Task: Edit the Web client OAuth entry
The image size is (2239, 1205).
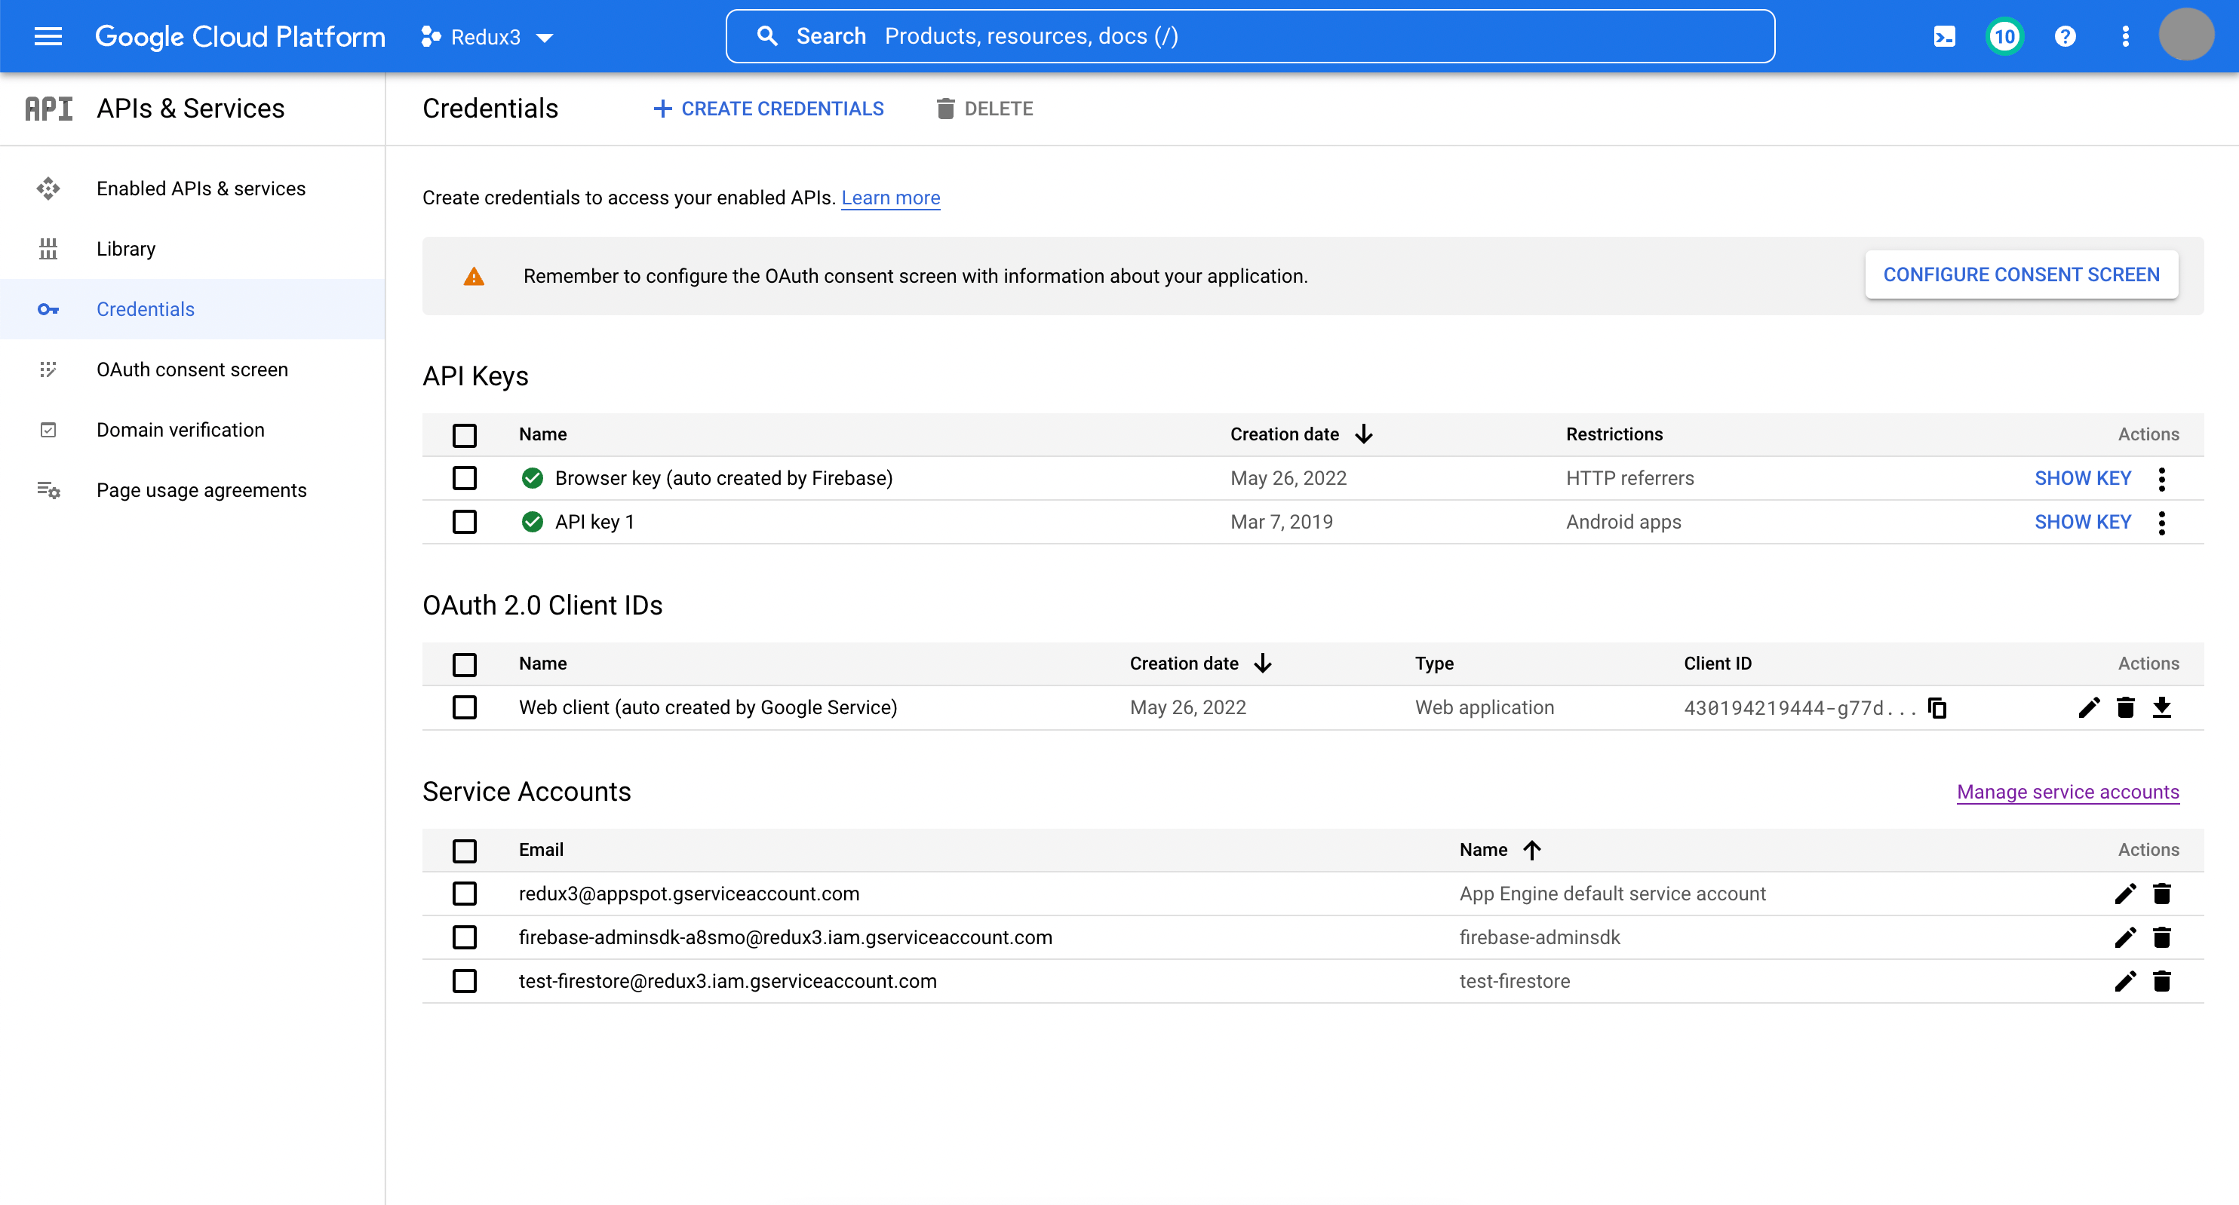Action: tap(2089, 708)
